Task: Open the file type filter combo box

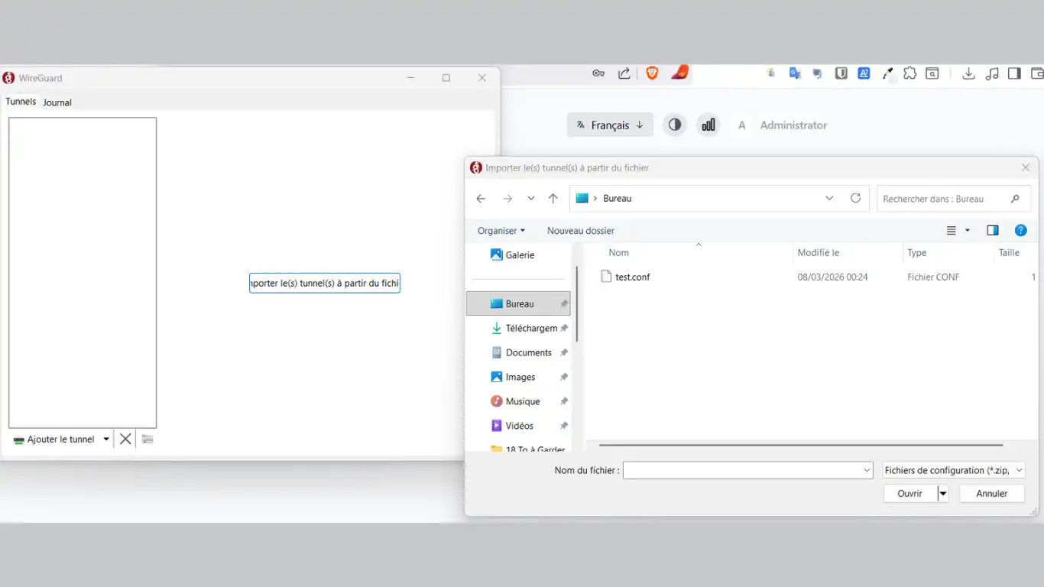Action: (953, 471)
